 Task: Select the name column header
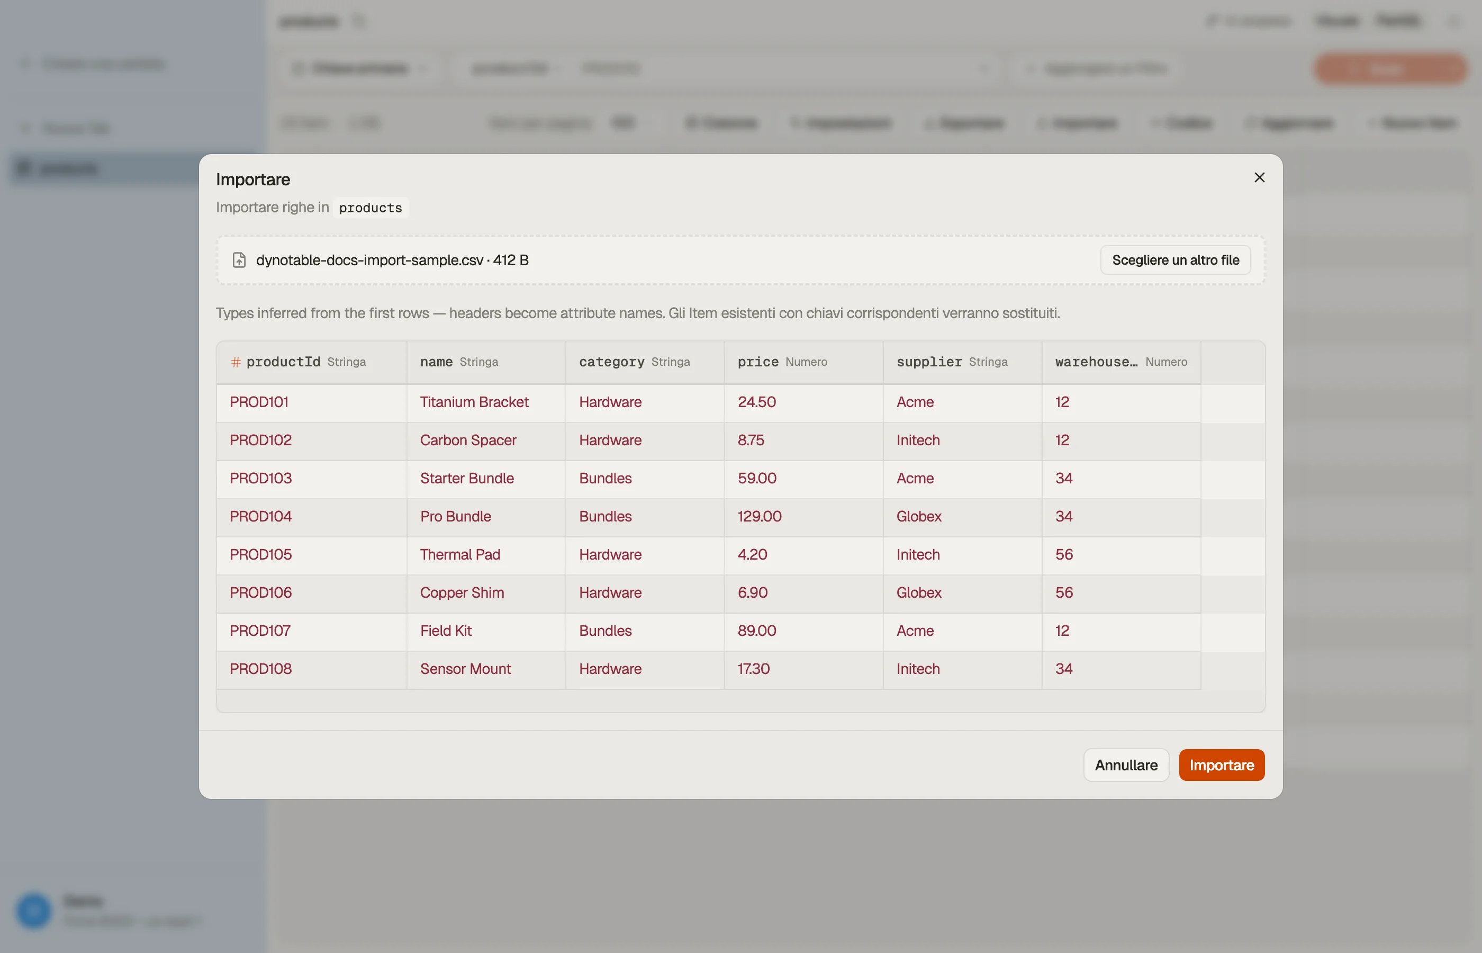pos(485,362)
